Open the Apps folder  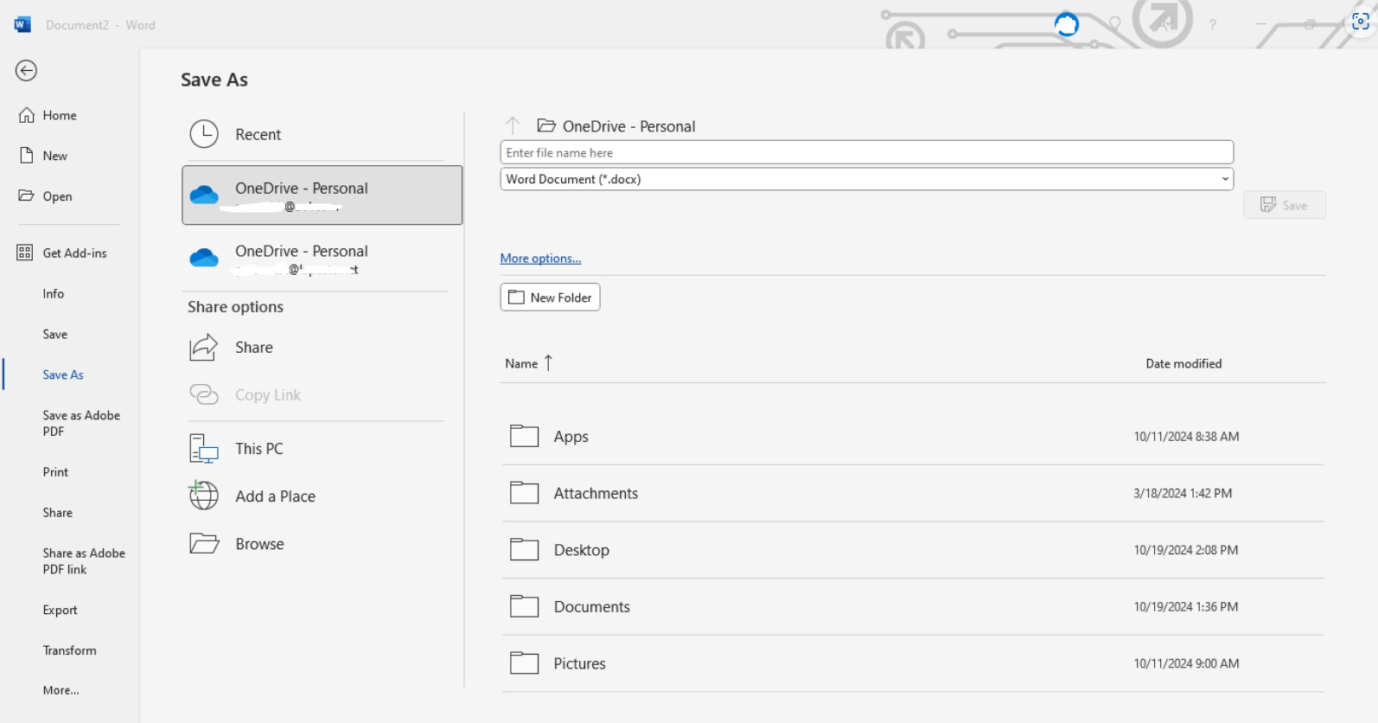(571, 437)
